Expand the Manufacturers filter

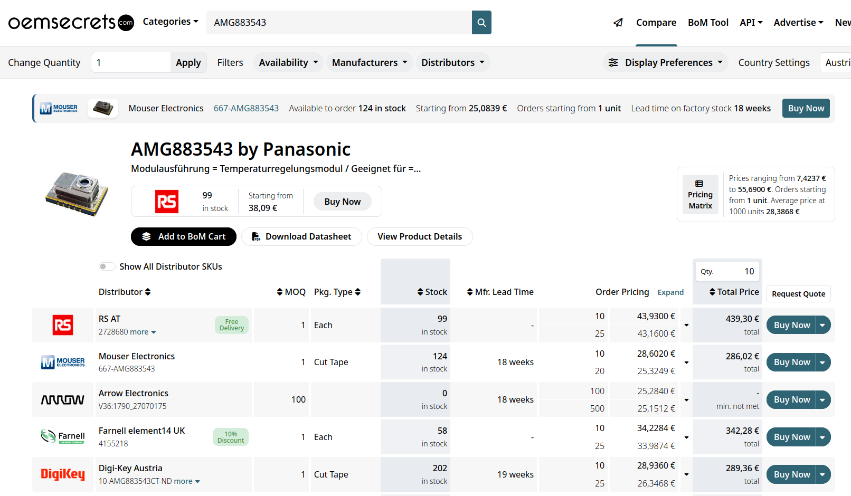click(370, 62)
